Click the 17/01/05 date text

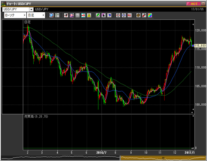click(198, 9)
